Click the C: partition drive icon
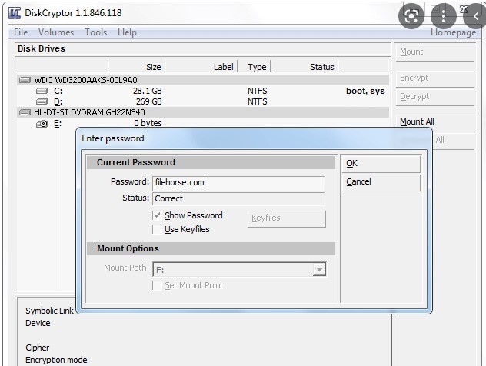 [x=42, y=91]
